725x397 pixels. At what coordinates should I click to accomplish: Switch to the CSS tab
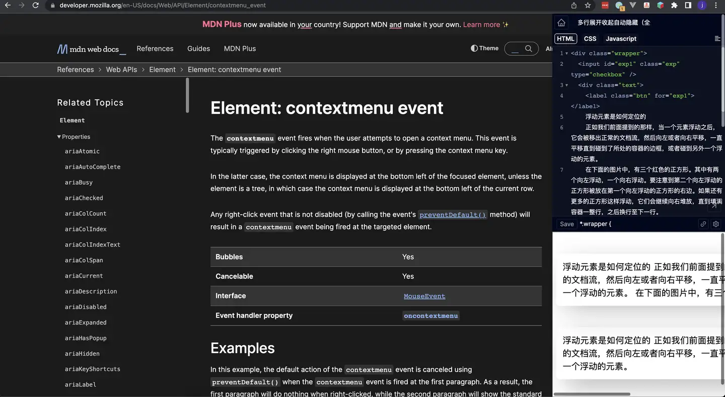[590, 39]
